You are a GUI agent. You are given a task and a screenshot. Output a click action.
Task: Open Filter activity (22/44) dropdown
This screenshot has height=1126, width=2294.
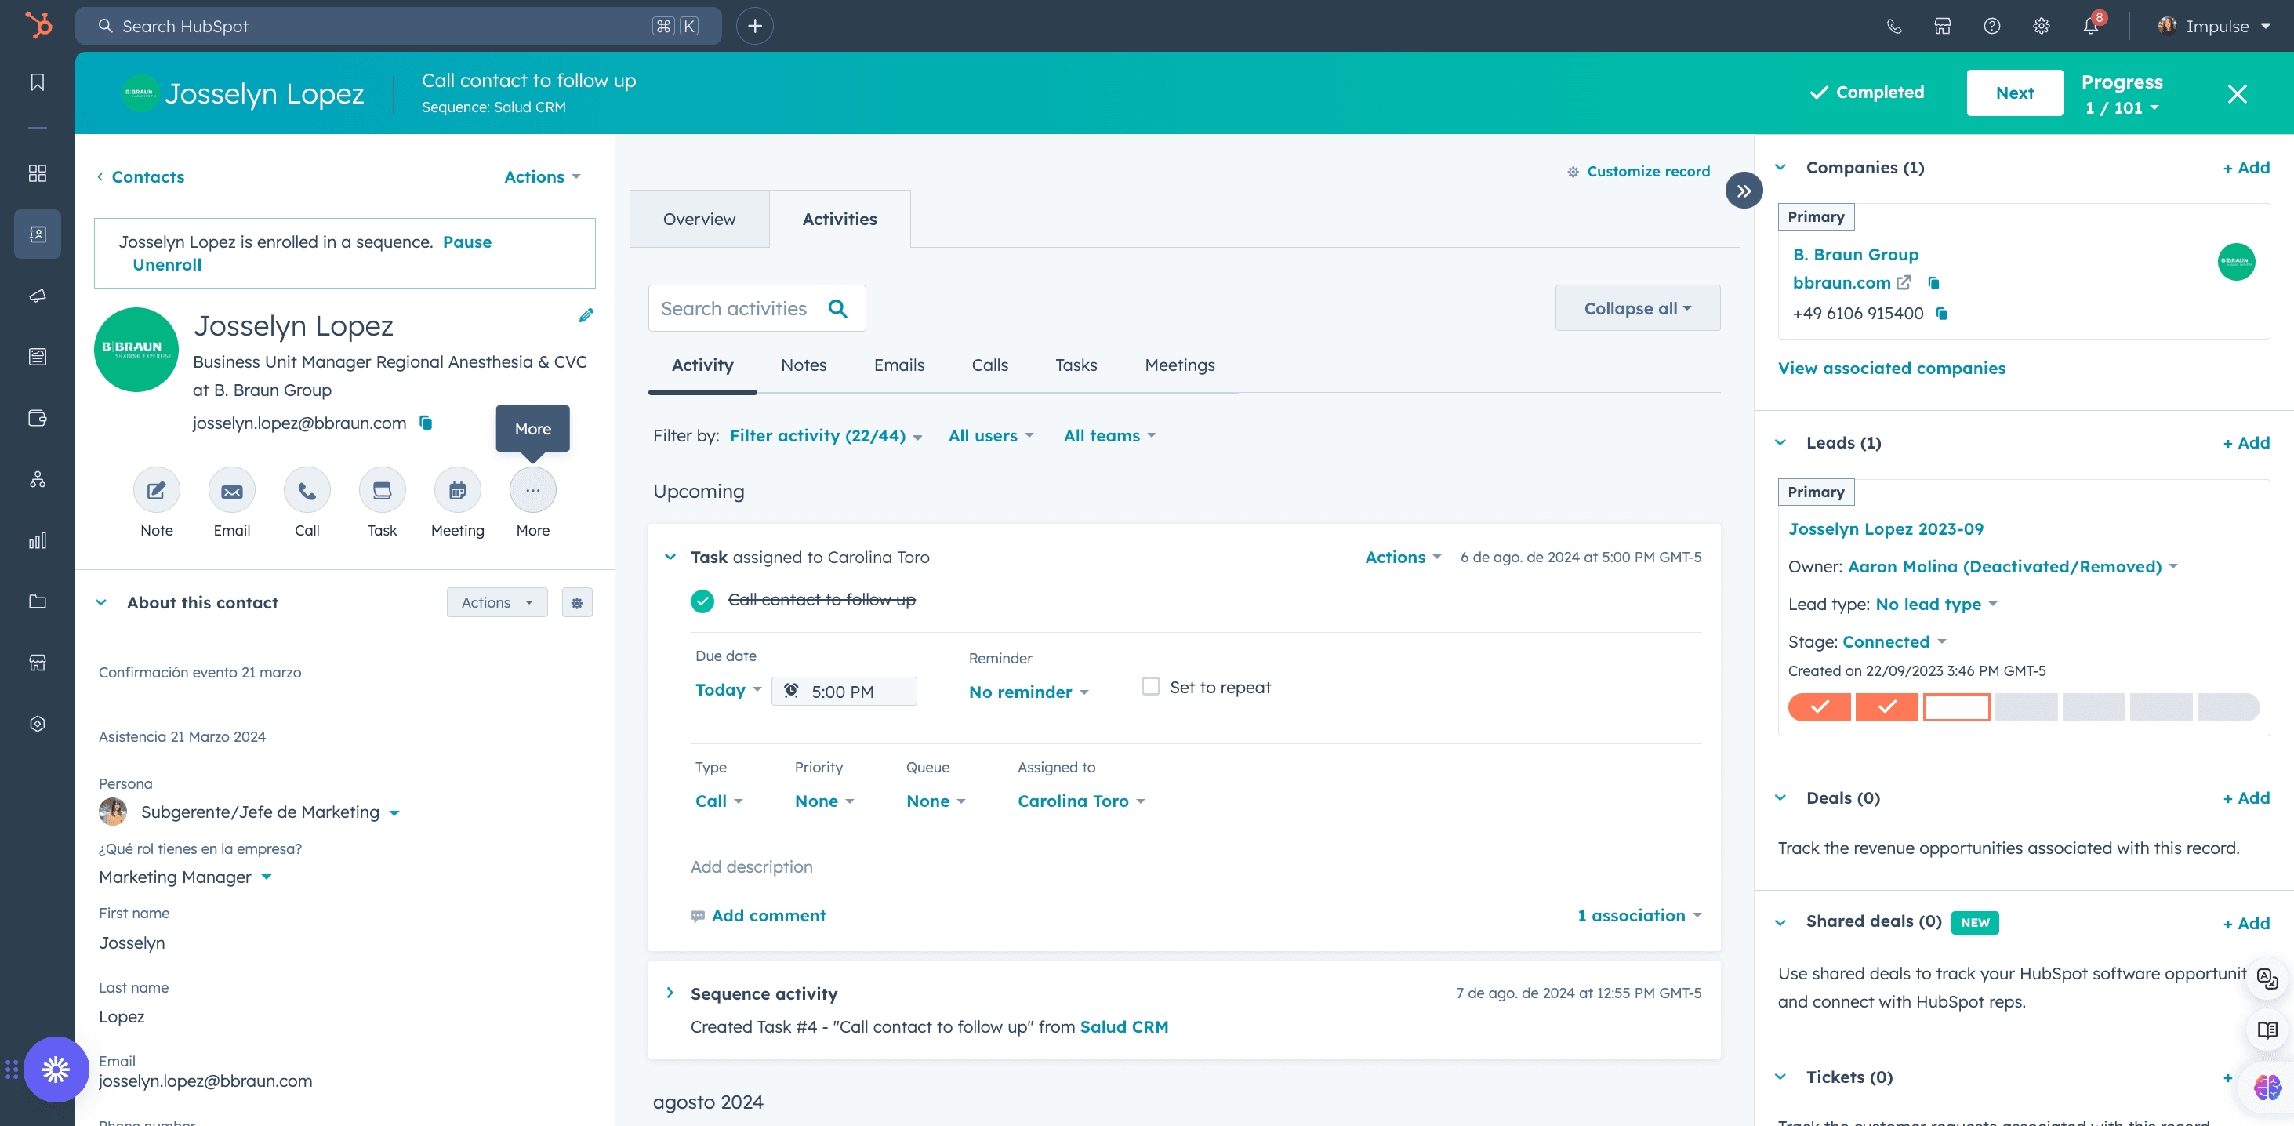826,436
